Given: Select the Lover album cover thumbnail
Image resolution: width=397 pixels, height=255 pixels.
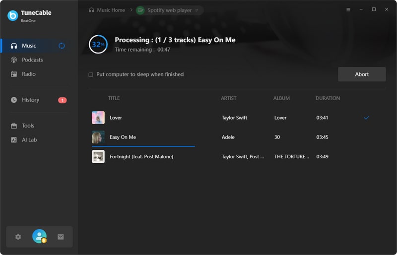Looking at the screenshot, I should pyautogui.click(x=98, y=118).
